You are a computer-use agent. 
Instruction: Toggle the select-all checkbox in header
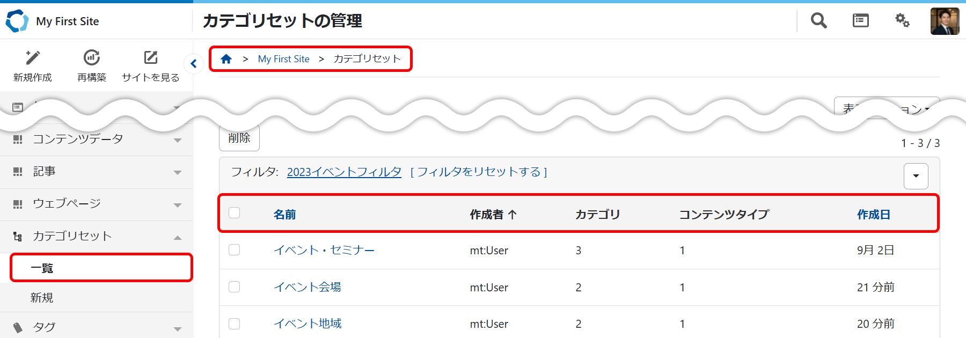click(x=235, y=213)
